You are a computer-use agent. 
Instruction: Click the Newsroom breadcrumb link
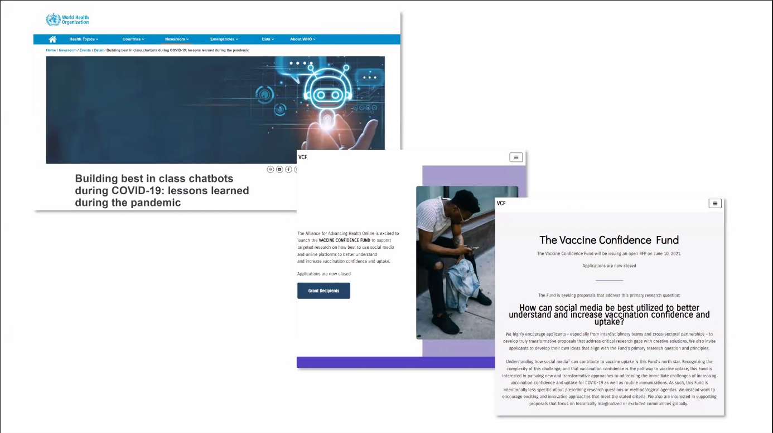(67, 50)
